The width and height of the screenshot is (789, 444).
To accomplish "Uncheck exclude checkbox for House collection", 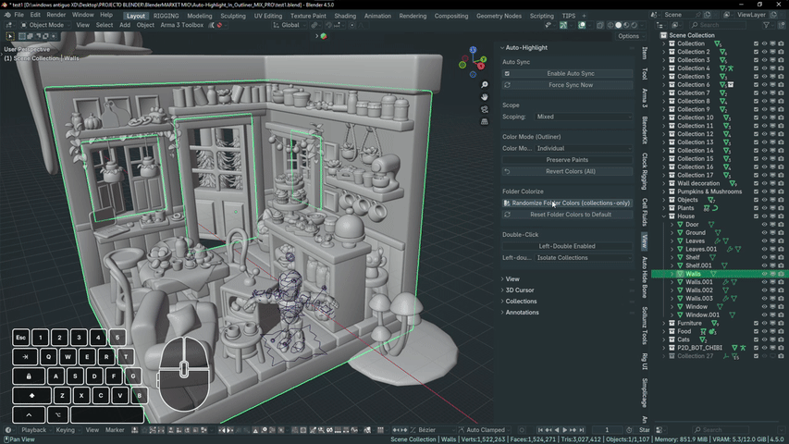I will pos(756,216).
